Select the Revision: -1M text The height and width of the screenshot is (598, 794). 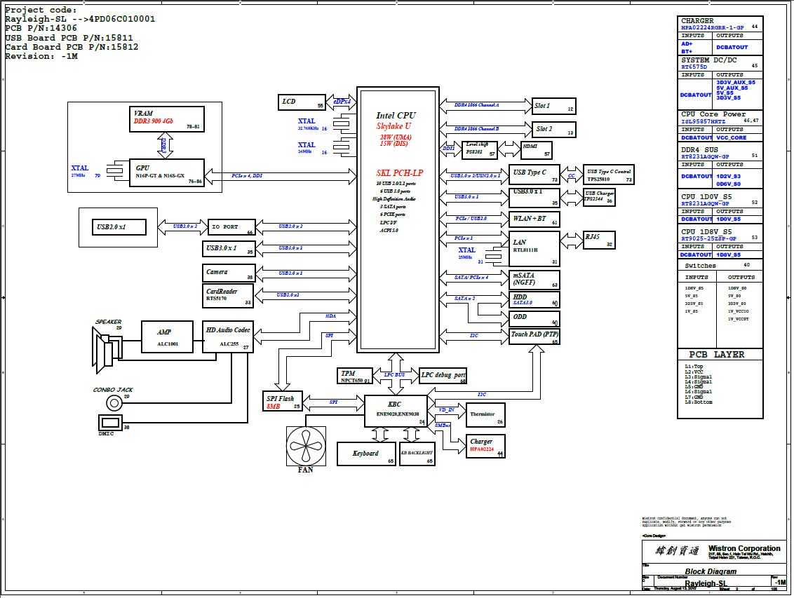[41, 56]
